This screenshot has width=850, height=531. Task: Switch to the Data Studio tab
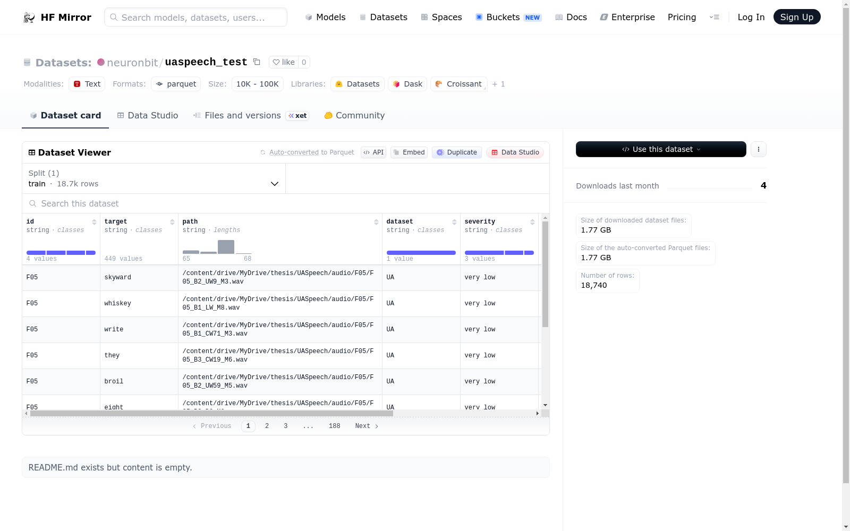pyautogui.click(x=148, y=115)
